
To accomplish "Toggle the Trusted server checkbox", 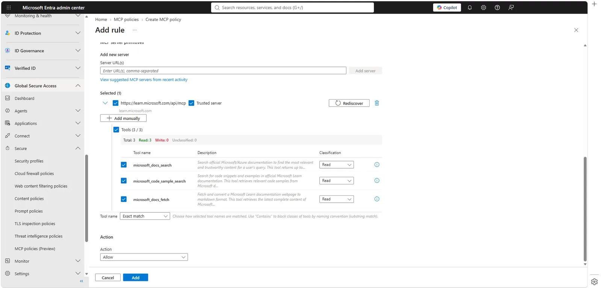I will coord(191,103).
